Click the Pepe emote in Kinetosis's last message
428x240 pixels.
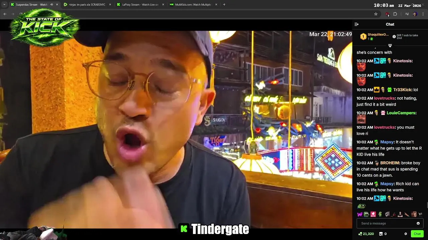pos(361,206)
